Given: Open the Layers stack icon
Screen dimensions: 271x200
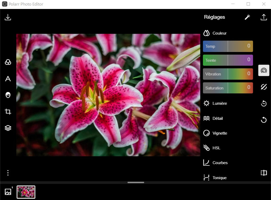Looking at the screenshot, I should coord(8,128).
